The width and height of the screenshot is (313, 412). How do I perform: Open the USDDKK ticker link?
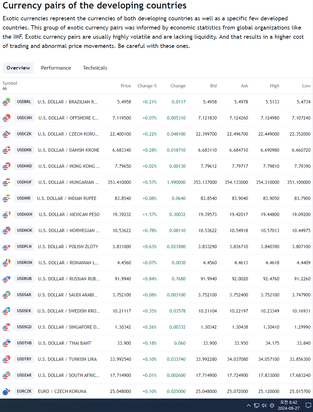click(x=25, y=150)
